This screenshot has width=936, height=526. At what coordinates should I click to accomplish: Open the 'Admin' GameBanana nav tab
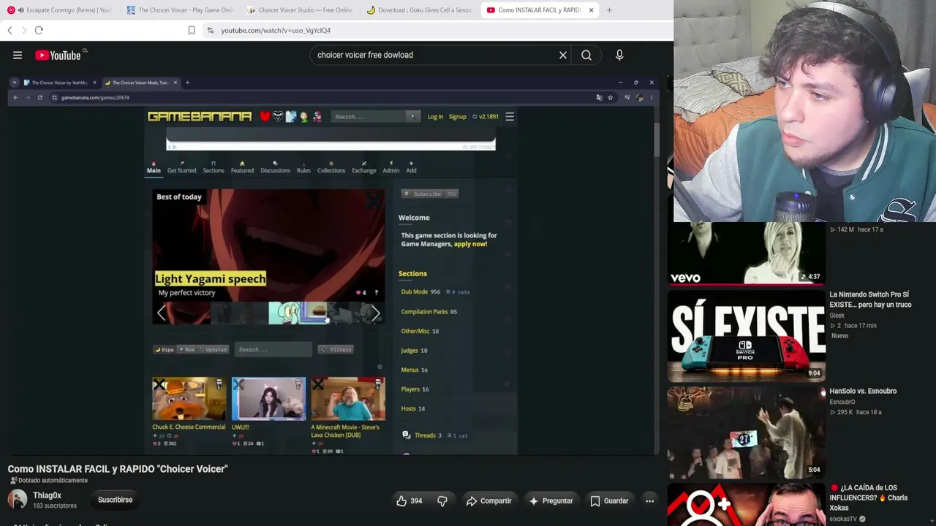[x=391, y=168]
